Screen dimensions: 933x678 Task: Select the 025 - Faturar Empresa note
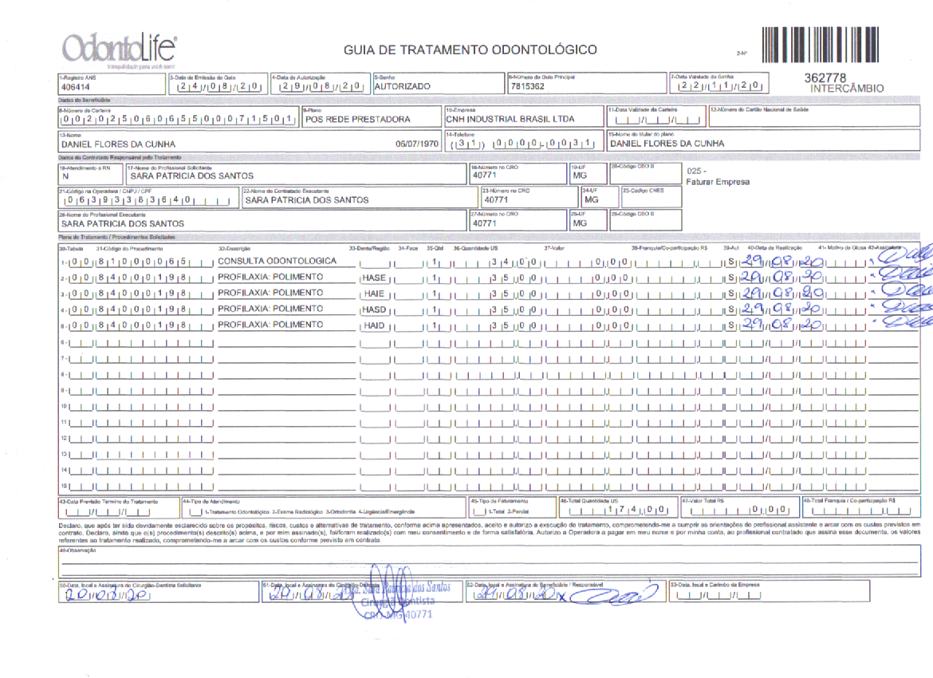[718, 176]
